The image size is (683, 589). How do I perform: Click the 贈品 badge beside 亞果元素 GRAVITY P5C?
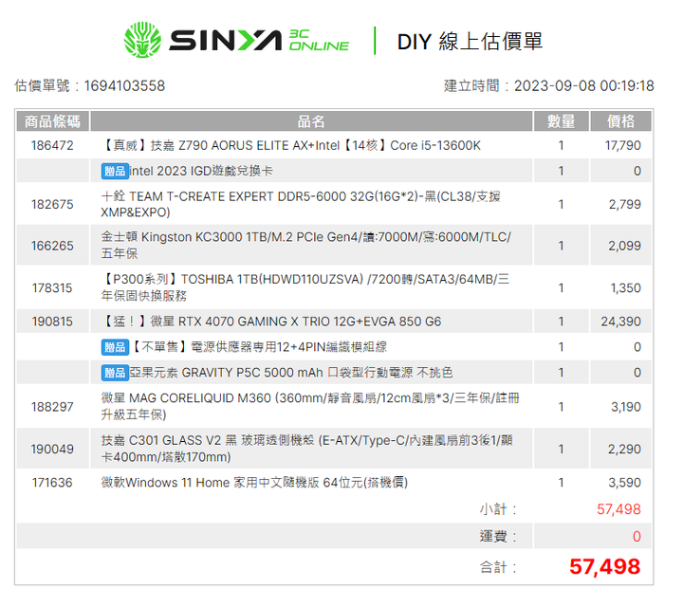(115, 373)
